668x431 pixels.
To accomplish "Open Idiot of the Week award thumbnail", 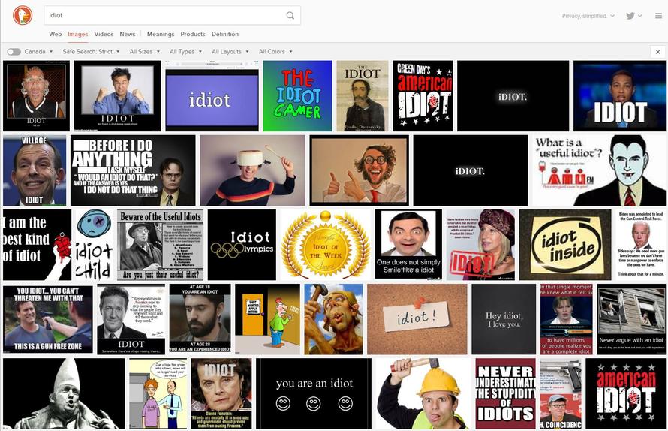I will 326,245.
